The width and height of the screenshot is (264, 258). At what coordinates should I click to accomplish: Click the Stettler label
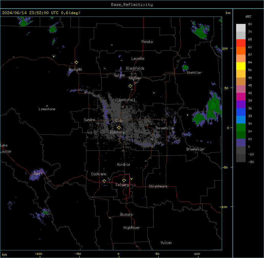(194, 73)
